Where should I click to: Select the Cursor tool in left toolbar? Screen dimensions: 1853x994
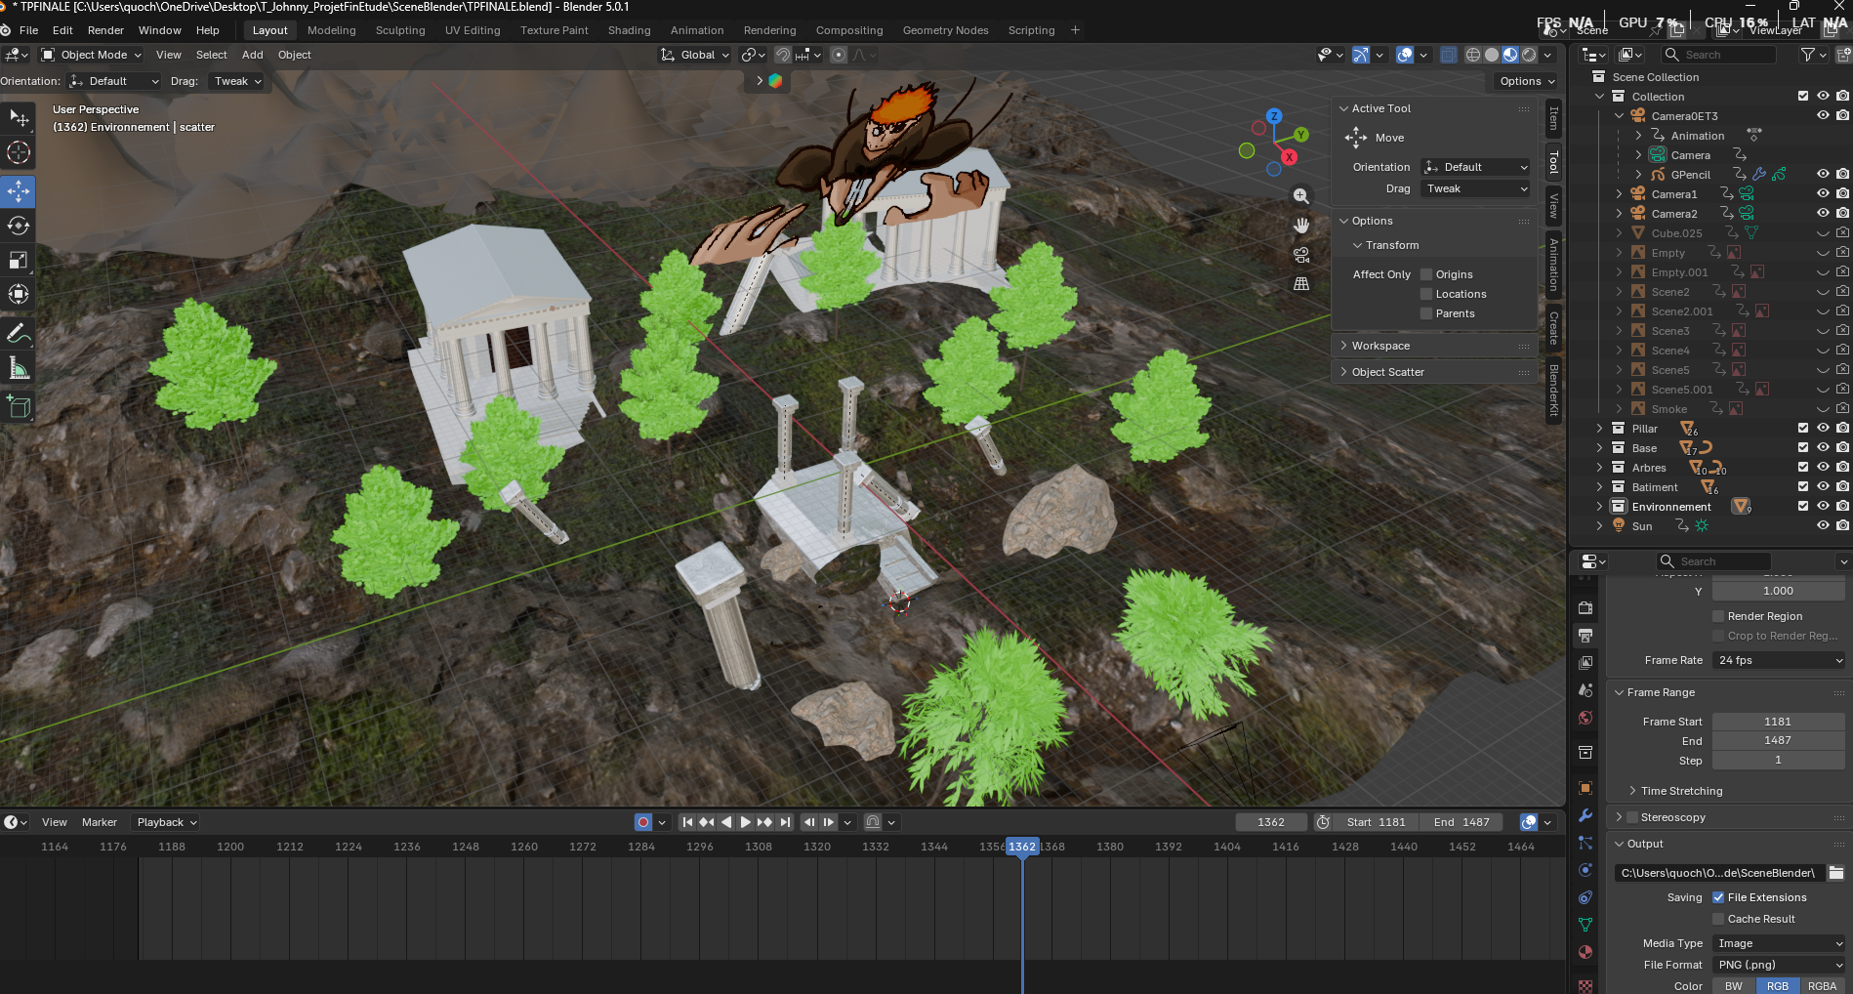tap(19, 152)
